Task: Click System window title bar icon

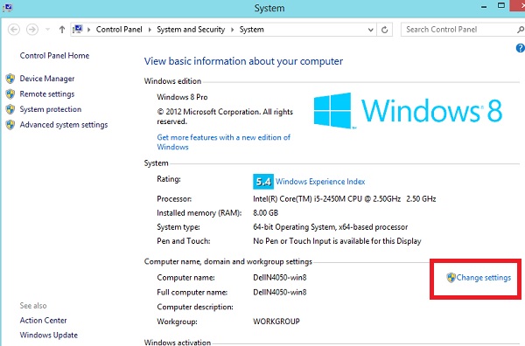Action: point(7,7)
